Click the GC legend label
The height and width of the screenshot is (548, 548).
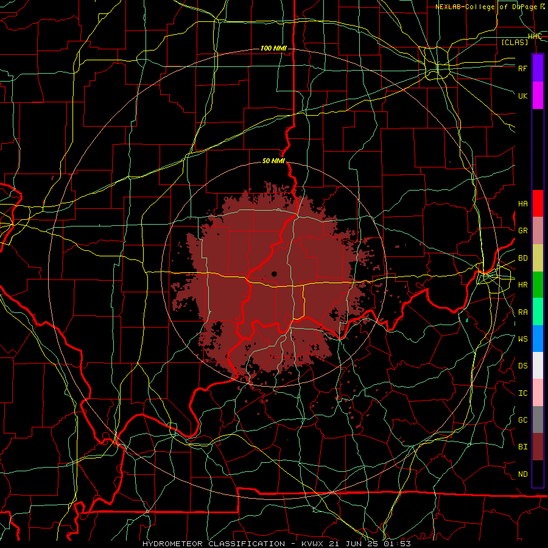[523, 420]
